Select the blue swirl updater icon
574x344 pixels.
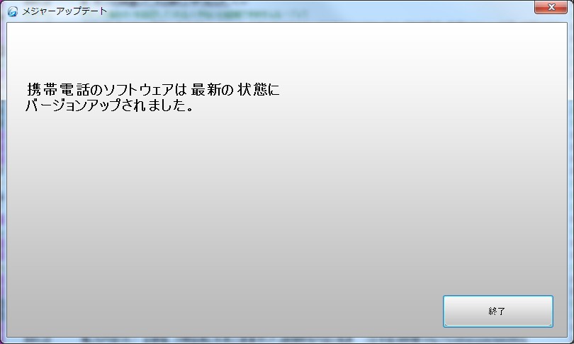(13, 11)
